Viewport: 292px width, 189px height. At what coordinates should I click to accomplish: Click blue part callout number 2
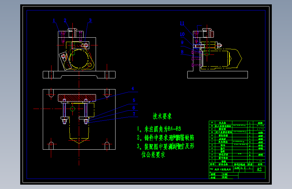[65, 20]
